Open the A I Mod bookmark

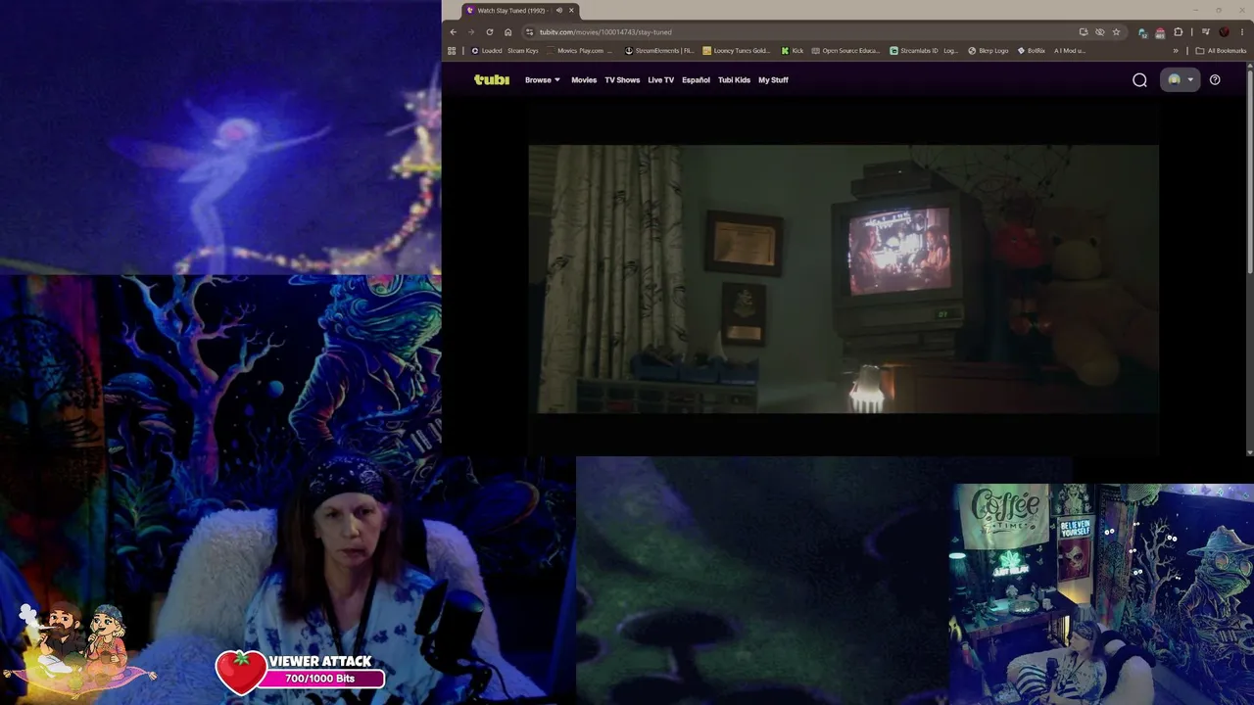click(x=1070, y=51)
